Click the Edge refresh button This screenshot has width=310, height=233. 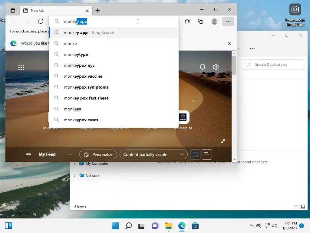point(41,21)
